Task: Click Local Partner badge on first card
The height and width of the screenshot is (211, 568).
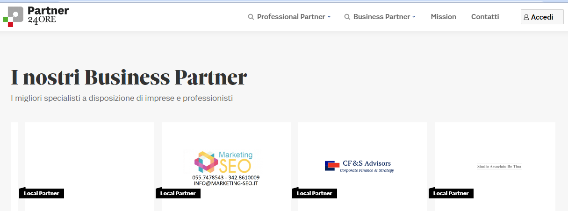Action: (x=42, y=193)
